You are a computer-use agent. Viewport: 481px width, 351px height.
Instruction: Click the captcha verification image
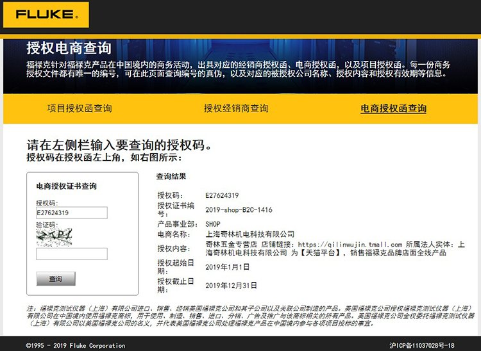pyautogui.click(x=55, y=237)
